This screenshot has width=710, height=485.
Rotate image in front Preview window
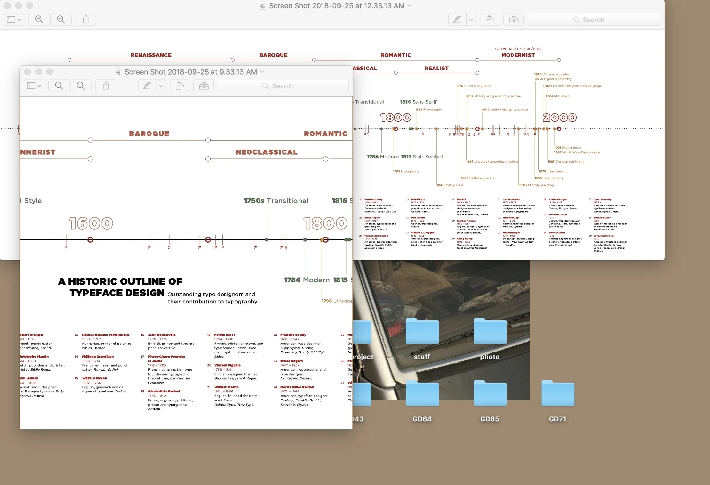tap(179, 86)
